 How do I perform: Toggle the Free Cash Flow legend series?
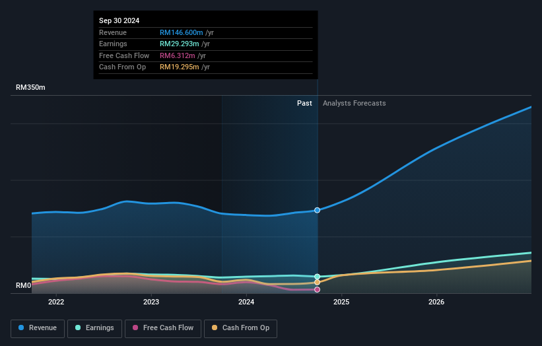[163, 328]
